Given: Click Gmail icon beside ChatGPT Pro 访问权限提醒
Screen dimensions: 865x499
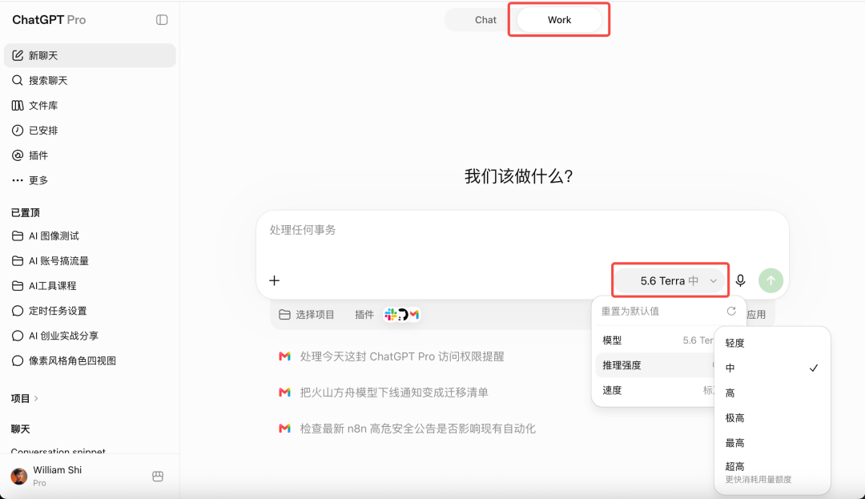Looking at the screenshot, I should click(284, 356).
